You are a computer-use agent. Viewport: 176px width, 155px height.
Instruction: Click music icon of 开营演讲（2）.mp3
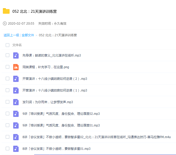[16, 79]
